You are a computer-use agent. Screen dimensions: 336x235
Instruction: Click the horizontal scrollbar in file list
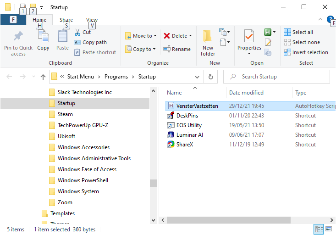point(229,220)
